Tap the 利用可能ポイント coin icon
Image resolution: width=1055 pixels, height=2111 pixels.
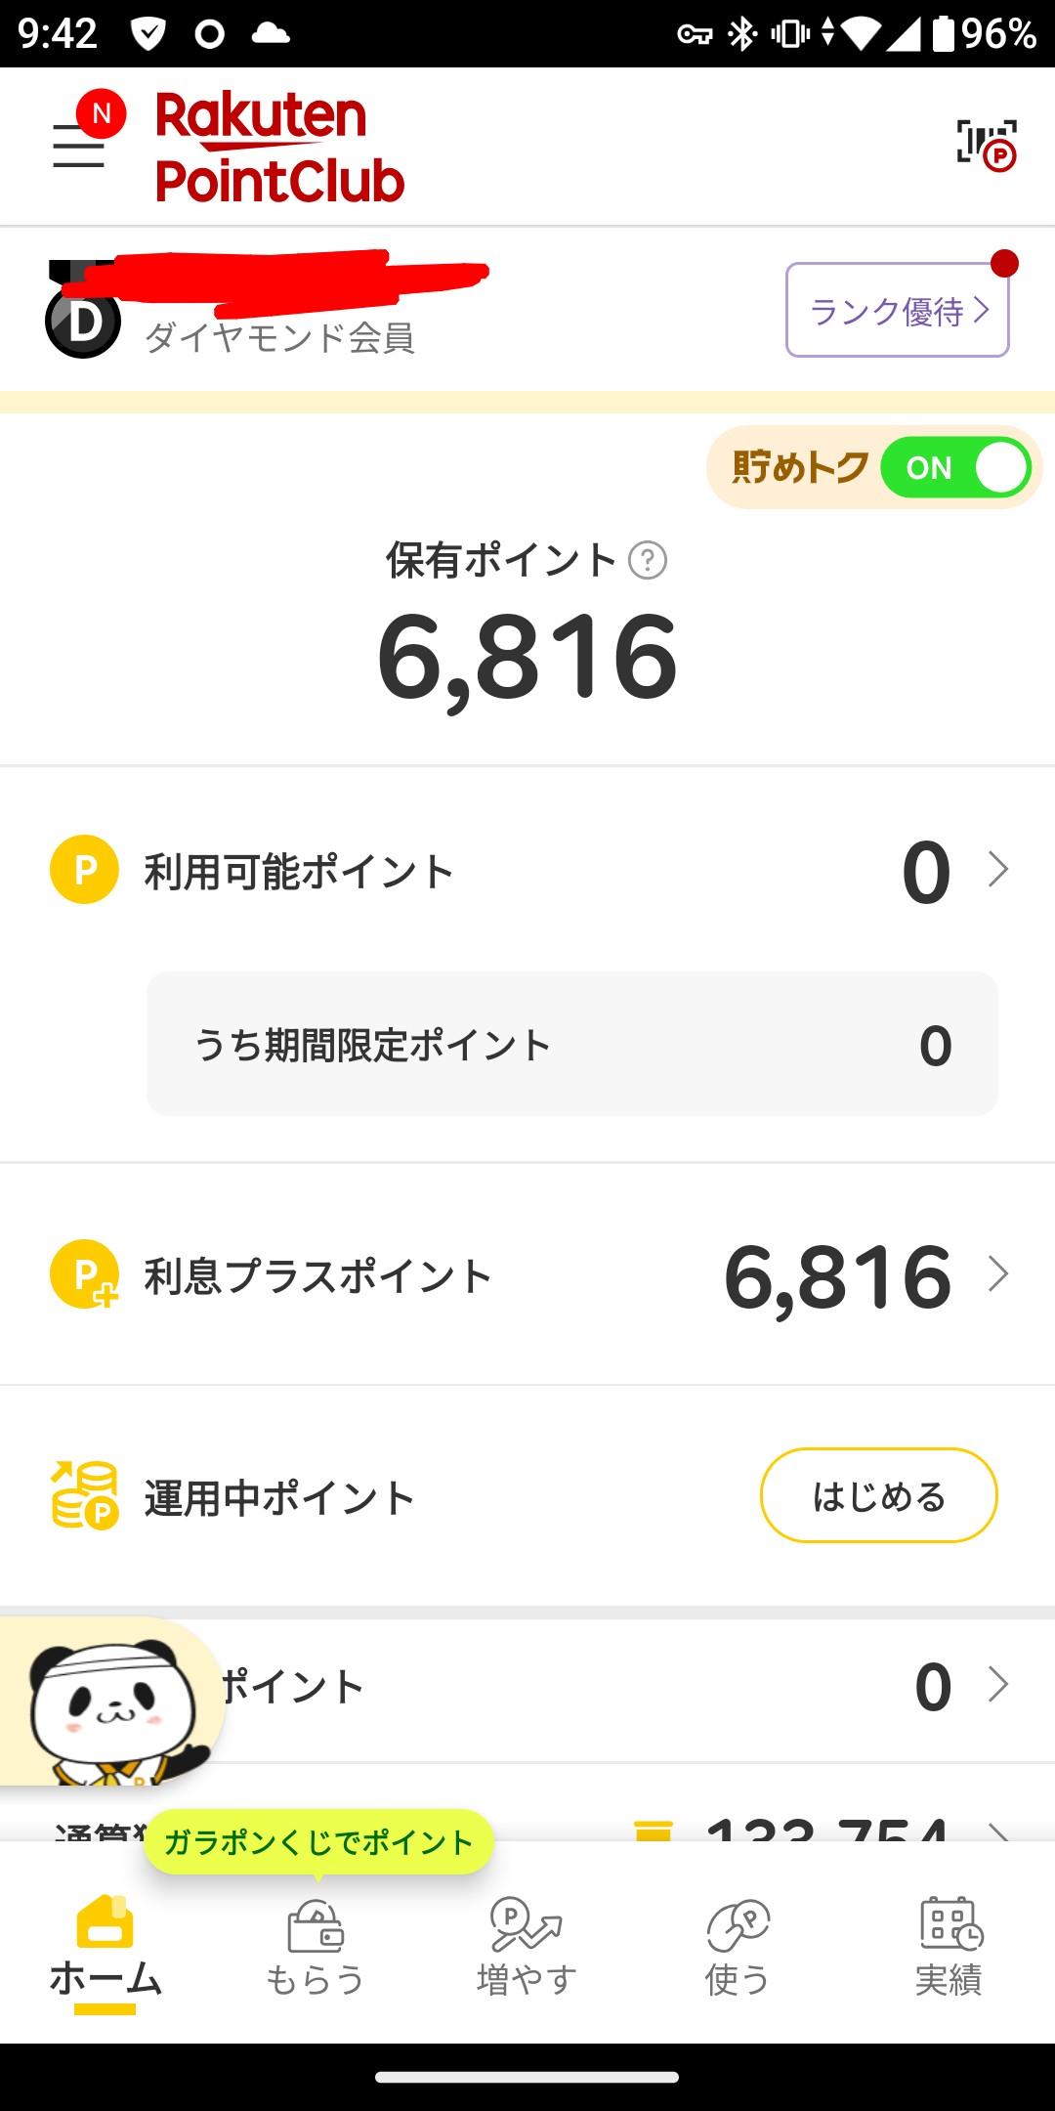tap(84, 870)
